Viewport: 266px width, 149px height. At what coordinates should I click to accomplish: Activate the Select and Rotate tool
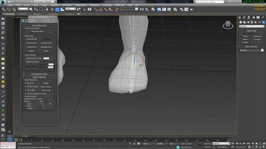[57, 10]
